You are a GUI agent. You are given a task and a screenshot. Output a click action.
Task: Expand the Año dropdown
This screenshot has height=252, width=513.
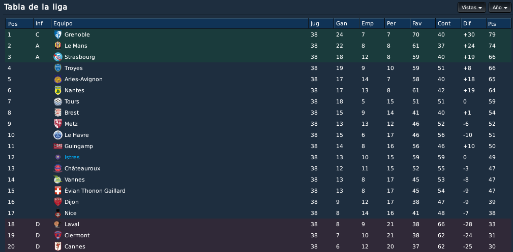(x=500, y=8)
